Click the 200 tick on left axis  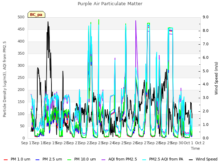(21, 90)
